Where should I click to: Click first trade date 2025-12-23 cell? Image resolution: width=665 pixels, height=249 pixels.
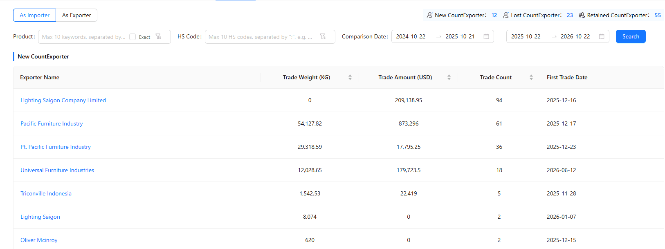click(x=561, y=147)
